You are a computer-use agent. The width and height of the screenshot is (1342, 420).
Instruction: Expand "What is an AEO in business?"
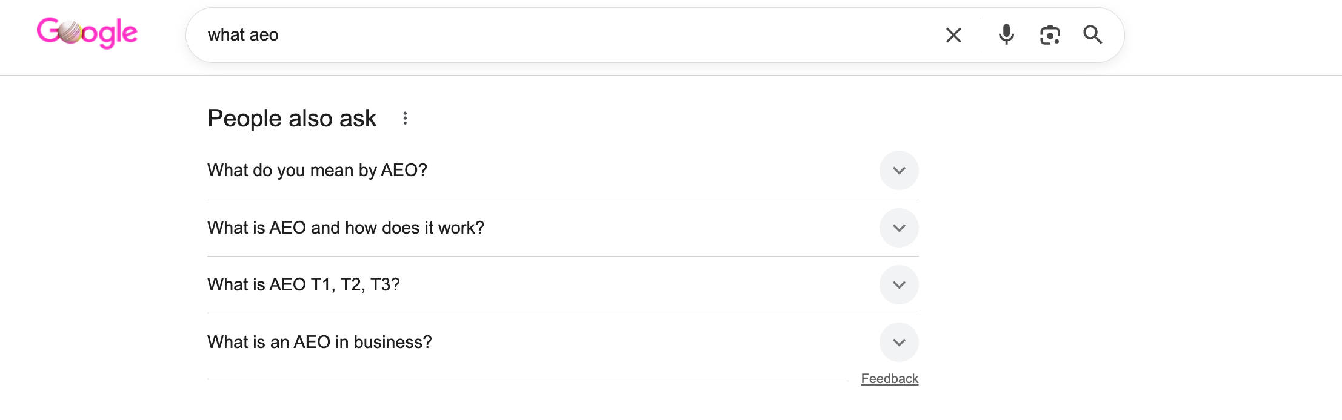click(899, 341)
